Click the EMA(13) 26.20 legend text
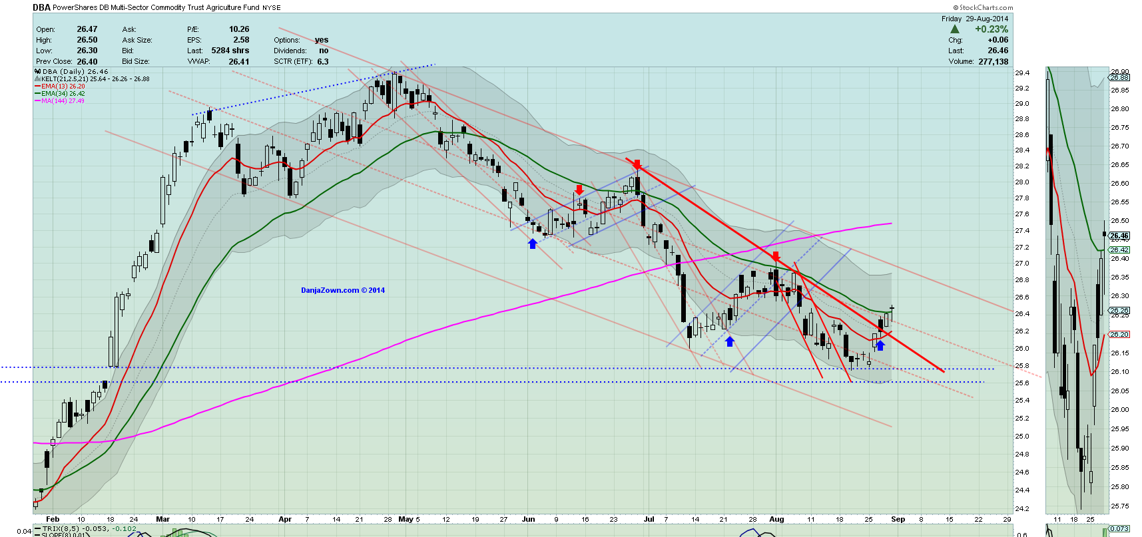Image resolution: width=1142 pixels, height=537 pixels. tap(63, 87)
